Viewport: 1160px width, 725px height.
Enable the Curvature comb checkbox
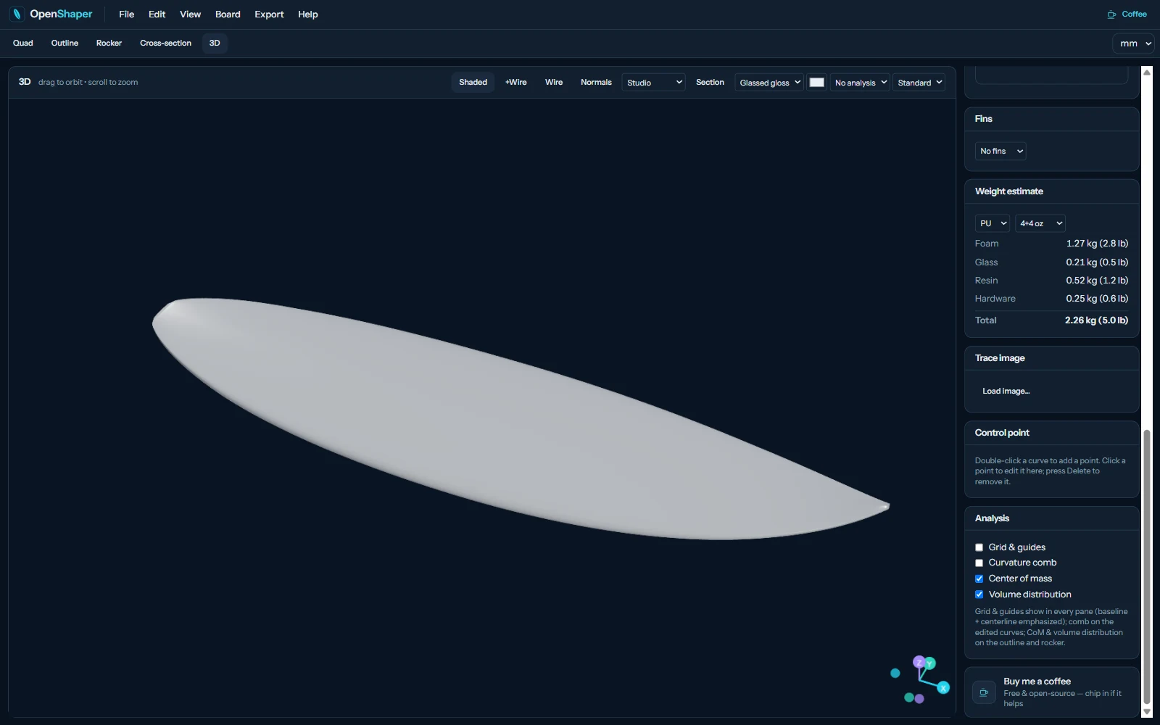(x=979, y=563)
